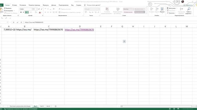
Task: Click the paste options icon near column G
Action: coord(124,42)
